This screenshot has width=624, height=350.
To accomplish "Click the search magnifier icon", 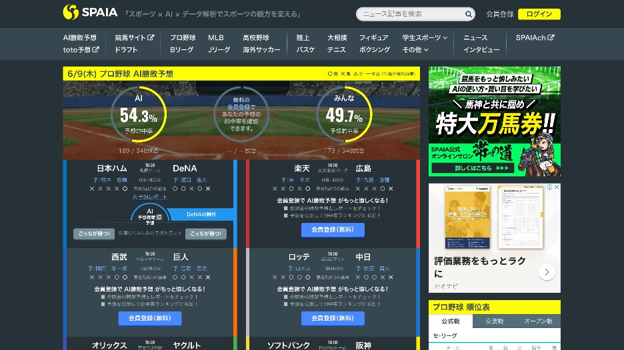I will pos(468,14).
